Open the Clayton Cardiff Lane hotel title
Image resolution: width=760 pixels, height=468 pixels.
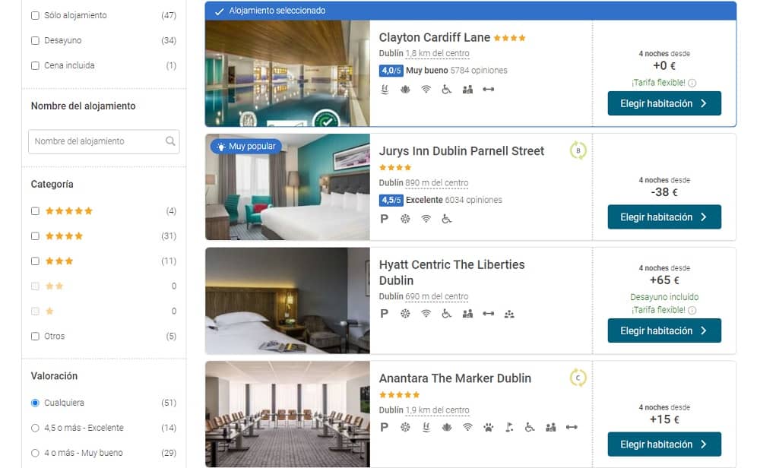pos(434,37)
